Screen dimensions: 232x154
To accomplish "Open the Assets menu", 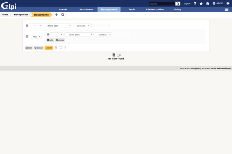I will click(63, 9).
